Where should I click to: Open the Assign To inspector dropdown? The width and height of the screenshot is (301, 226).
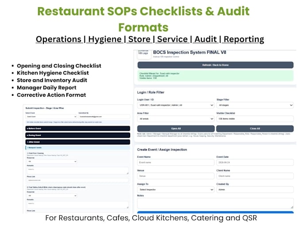point(176,190)
